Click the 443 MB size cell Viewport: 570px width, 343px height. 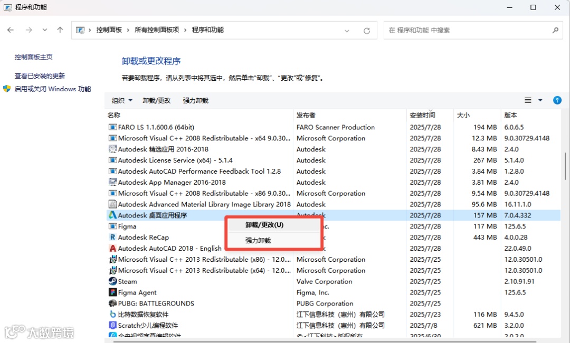485,237
